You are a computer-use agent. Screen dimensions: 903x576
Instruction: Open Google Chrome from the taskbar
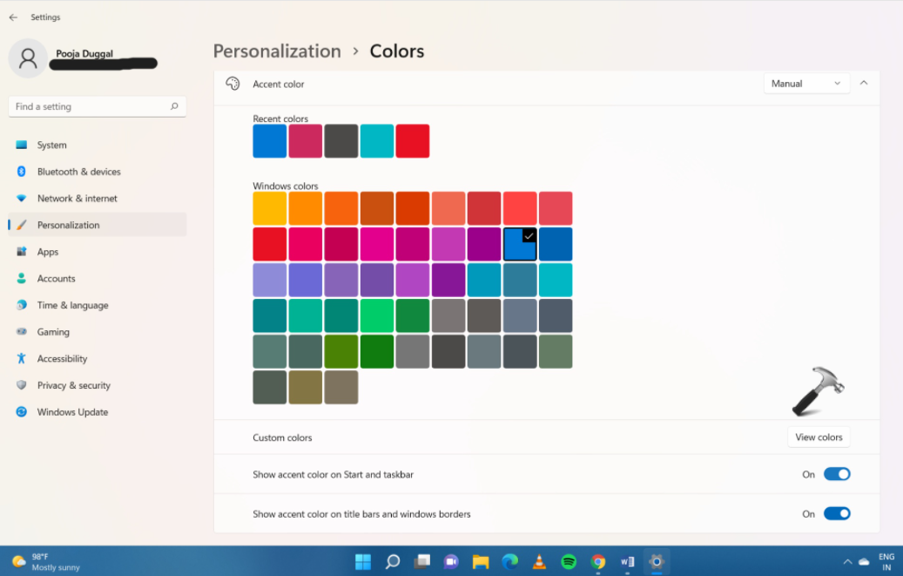598,562
